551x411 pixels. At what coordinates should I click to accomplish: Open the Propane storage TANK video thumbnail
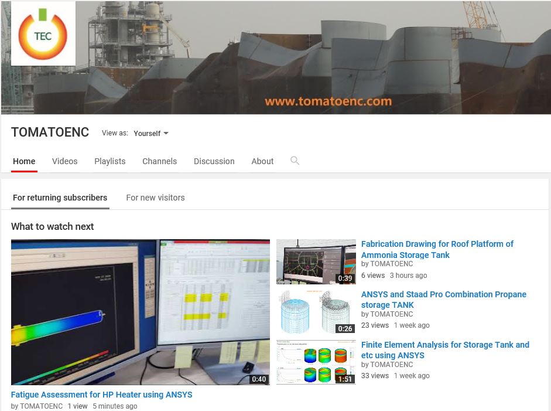316,312
